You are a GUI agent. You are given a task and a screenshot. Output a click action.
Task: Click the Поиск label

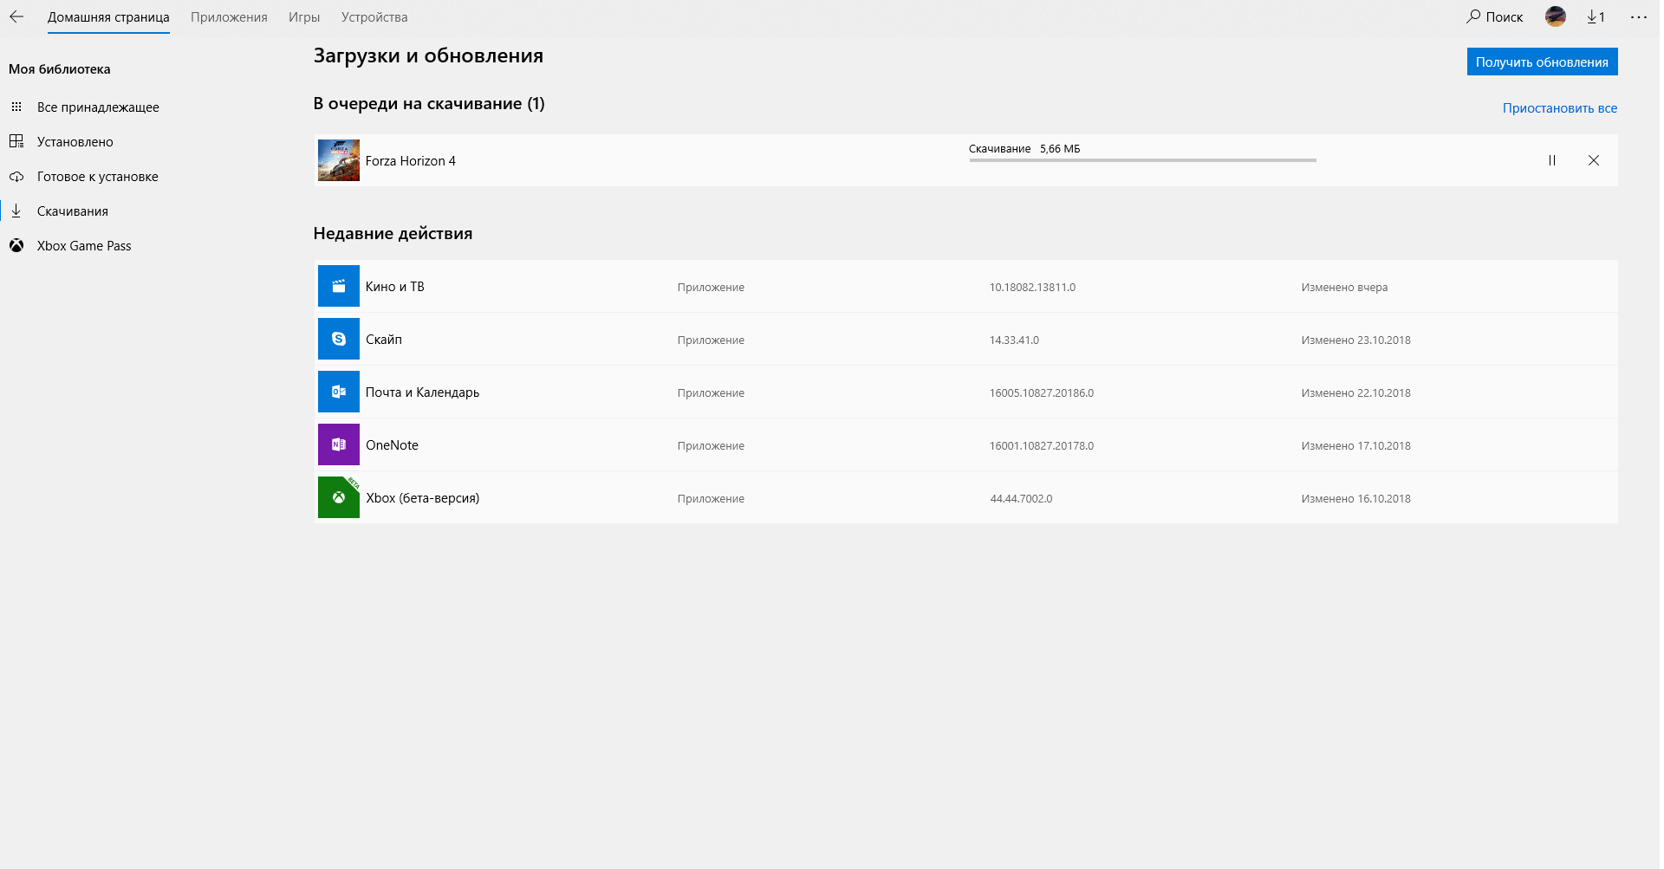(1504, 17)
